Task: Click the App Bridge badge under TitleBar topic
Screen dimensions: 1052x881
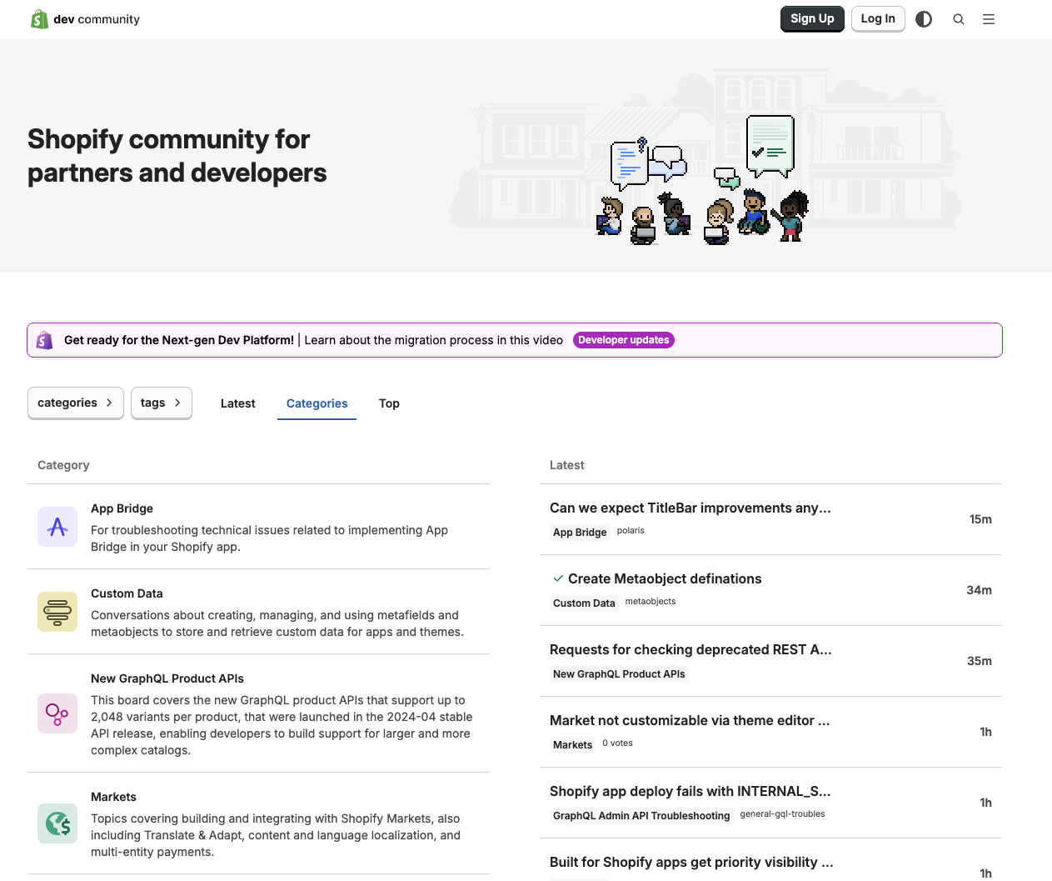Action: click(x=580, y=533)
